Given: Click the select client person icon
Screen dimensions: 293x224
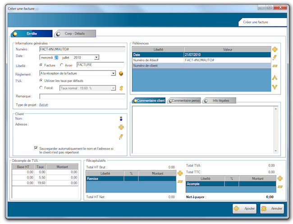Looking at the screenshot, I should point(121,119).
